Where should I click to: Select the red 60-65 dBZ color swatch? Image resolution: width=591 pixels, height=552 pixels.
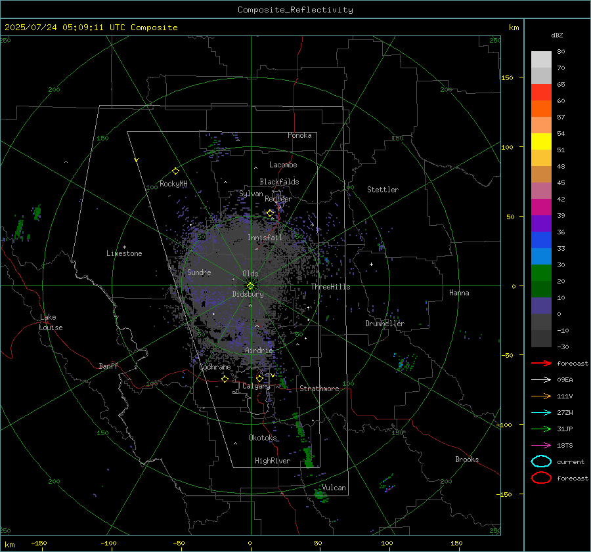pos(541,93)
